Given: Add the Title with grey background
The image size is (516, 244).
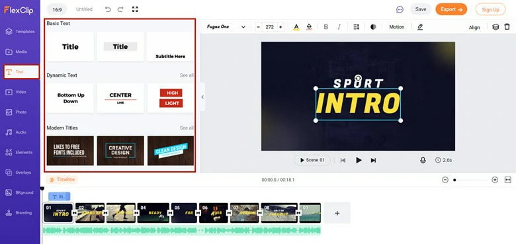Looking at the screenshot, I should pos(120,47).
